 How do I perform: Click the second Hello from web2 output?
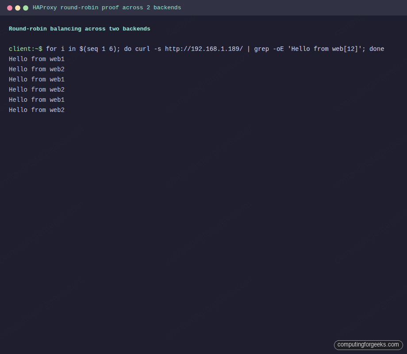coord(36,89)
